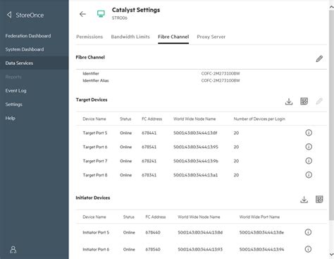
Task: Sort Initiator Devices by FC Address column
Action: coord(156,217)
